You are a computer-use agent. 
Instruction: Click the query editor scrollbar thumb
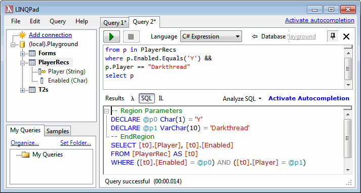348,69
